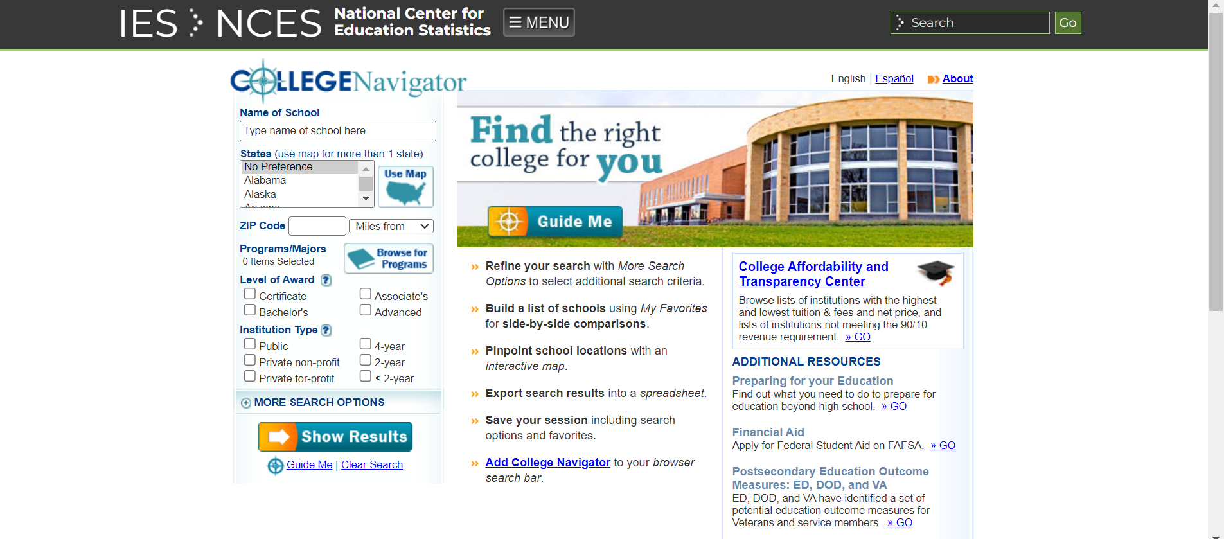This screenshot has height=539, width=1224.
Task: Check the Advanced checkbox
Action: [x=366, y=310]
